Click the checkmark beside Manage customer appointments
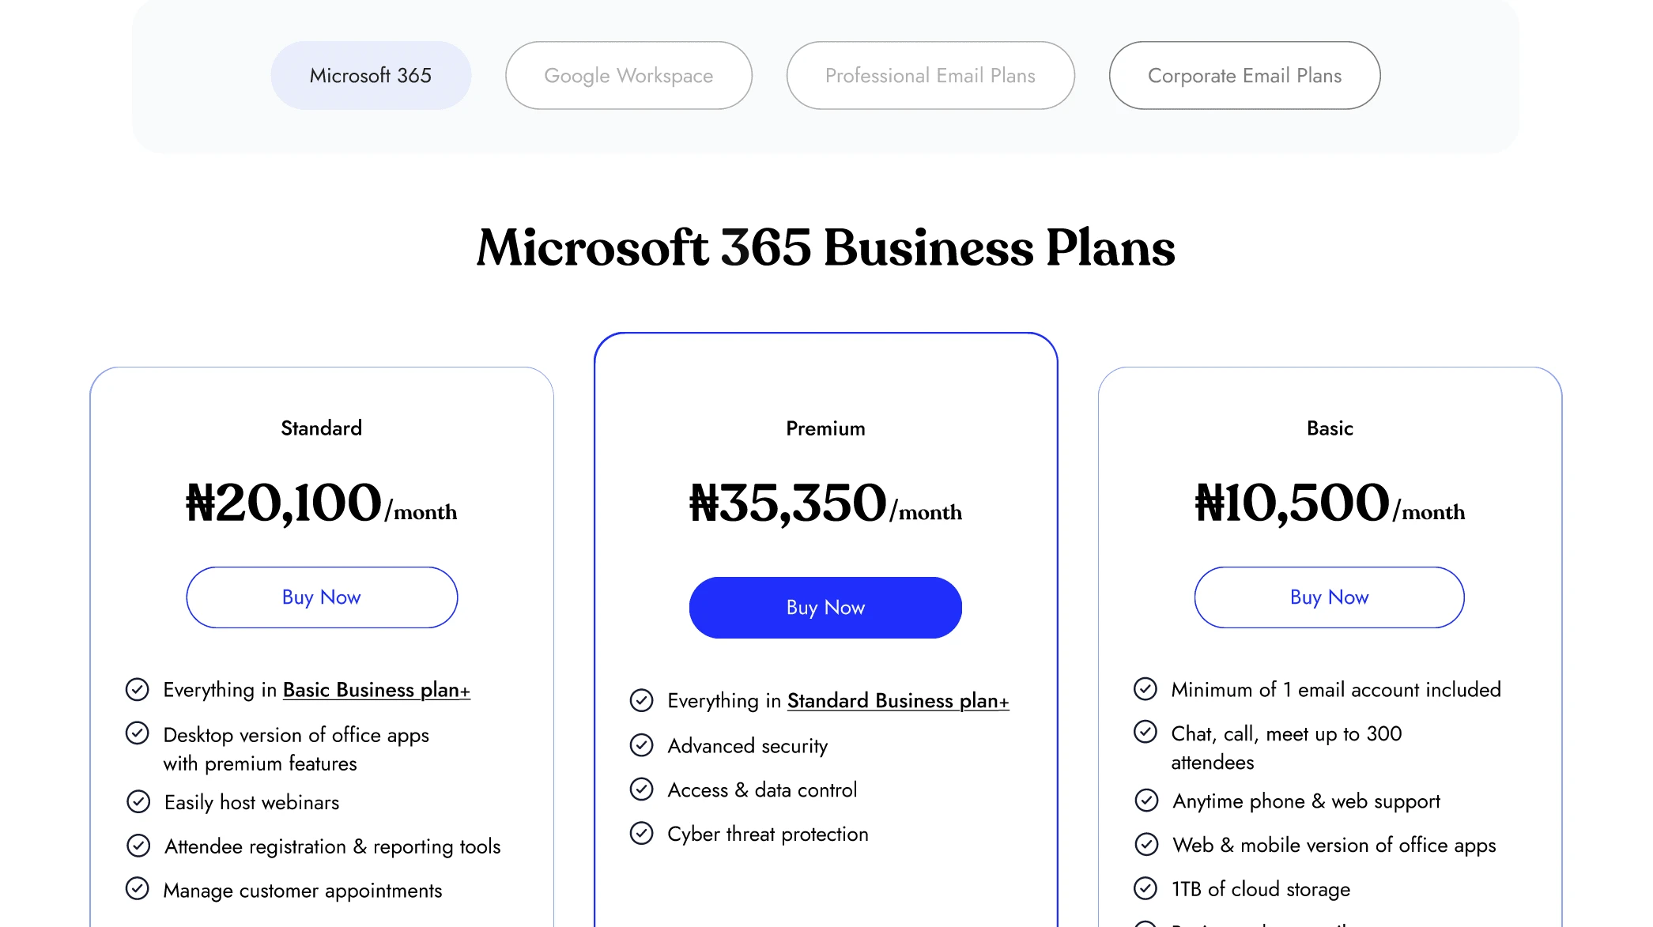Viewport: 1653px width, 927px height. (x=138, y=890)
